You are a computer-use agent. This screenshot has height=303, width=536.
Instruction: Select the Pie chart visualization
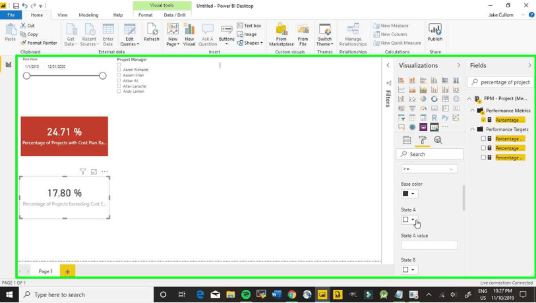(x=423, y=99)
